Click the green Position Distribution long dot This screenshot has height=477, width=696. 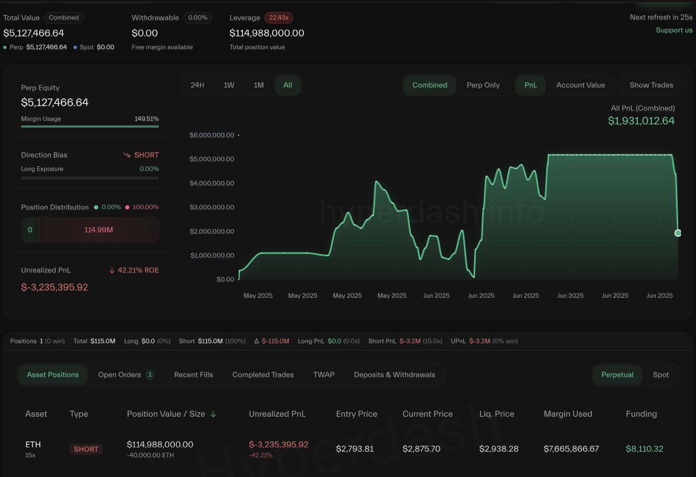[96, 207]
